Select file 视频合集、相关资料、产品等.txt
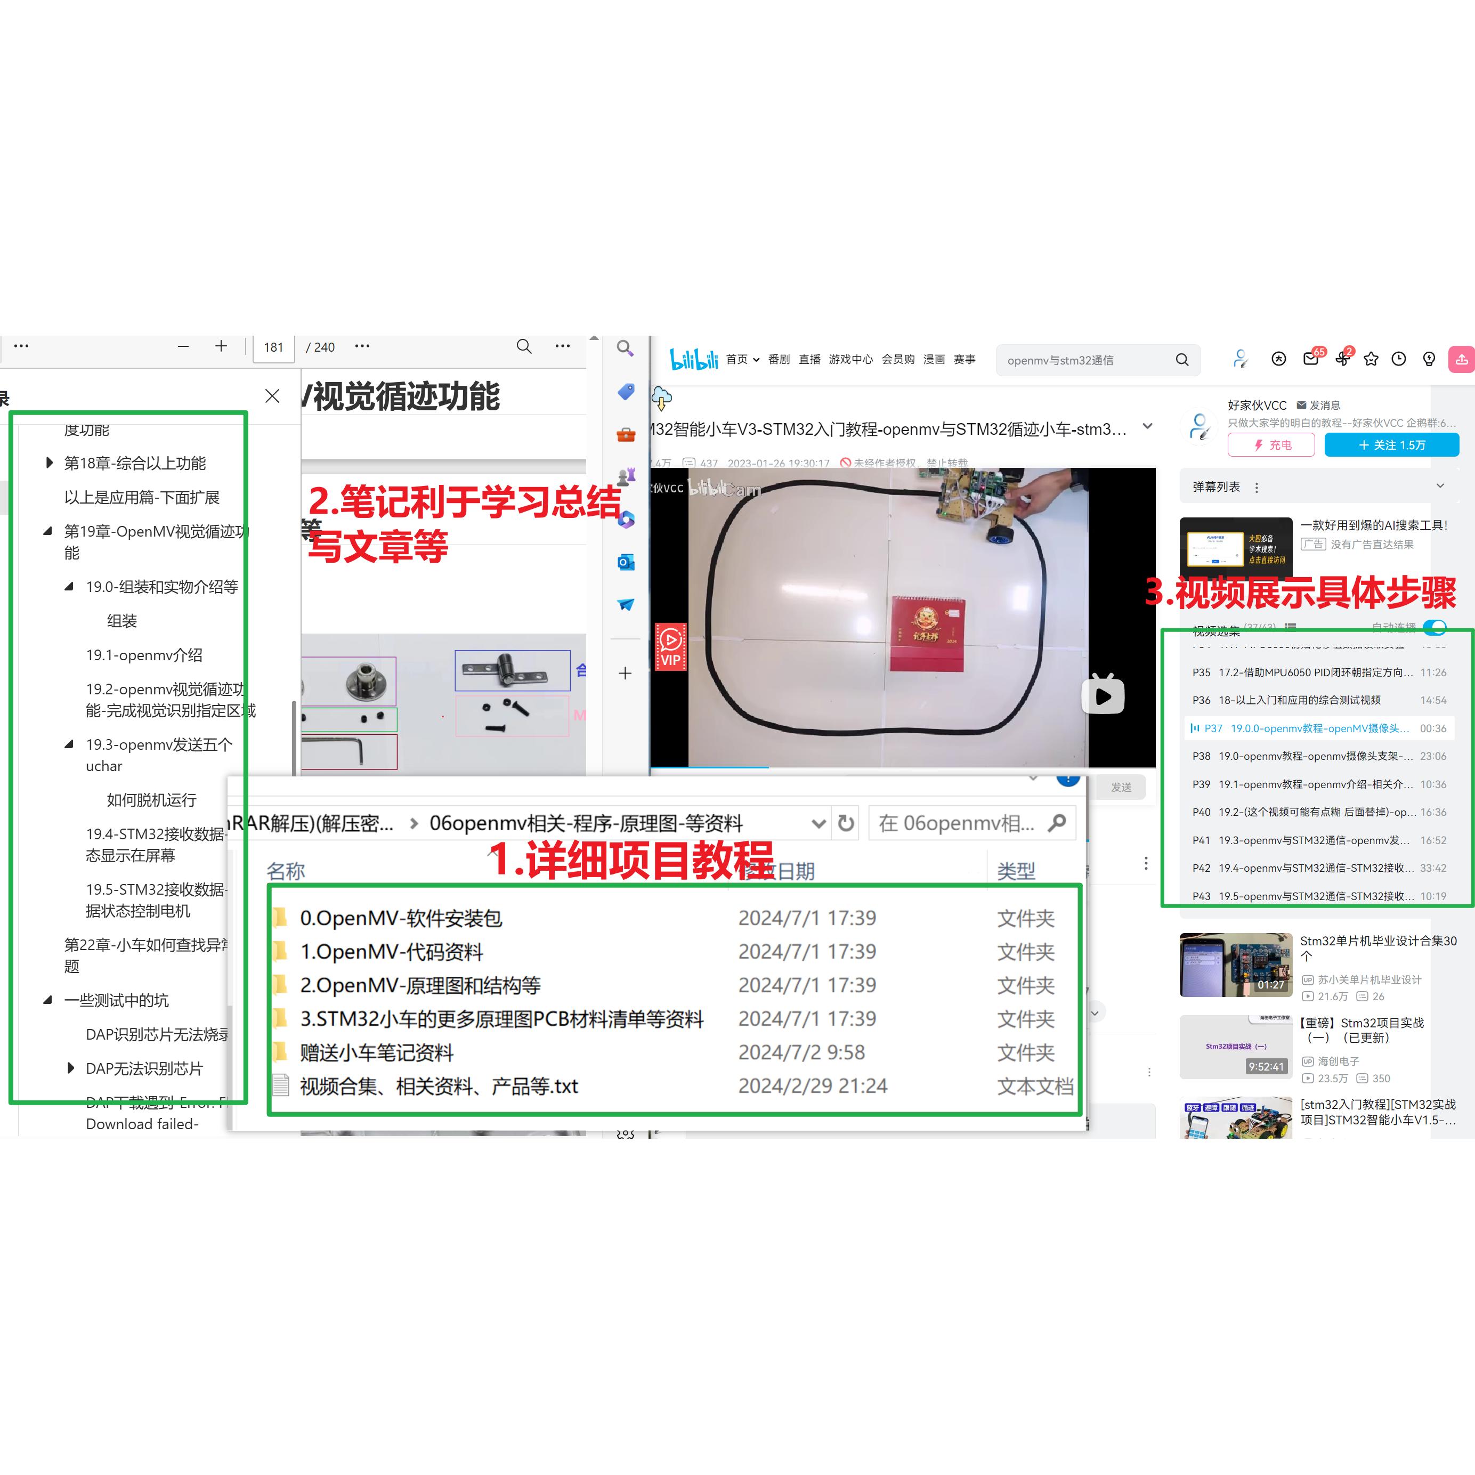The height and width of the screenshot is (1475, 1475). (439, 1087)
